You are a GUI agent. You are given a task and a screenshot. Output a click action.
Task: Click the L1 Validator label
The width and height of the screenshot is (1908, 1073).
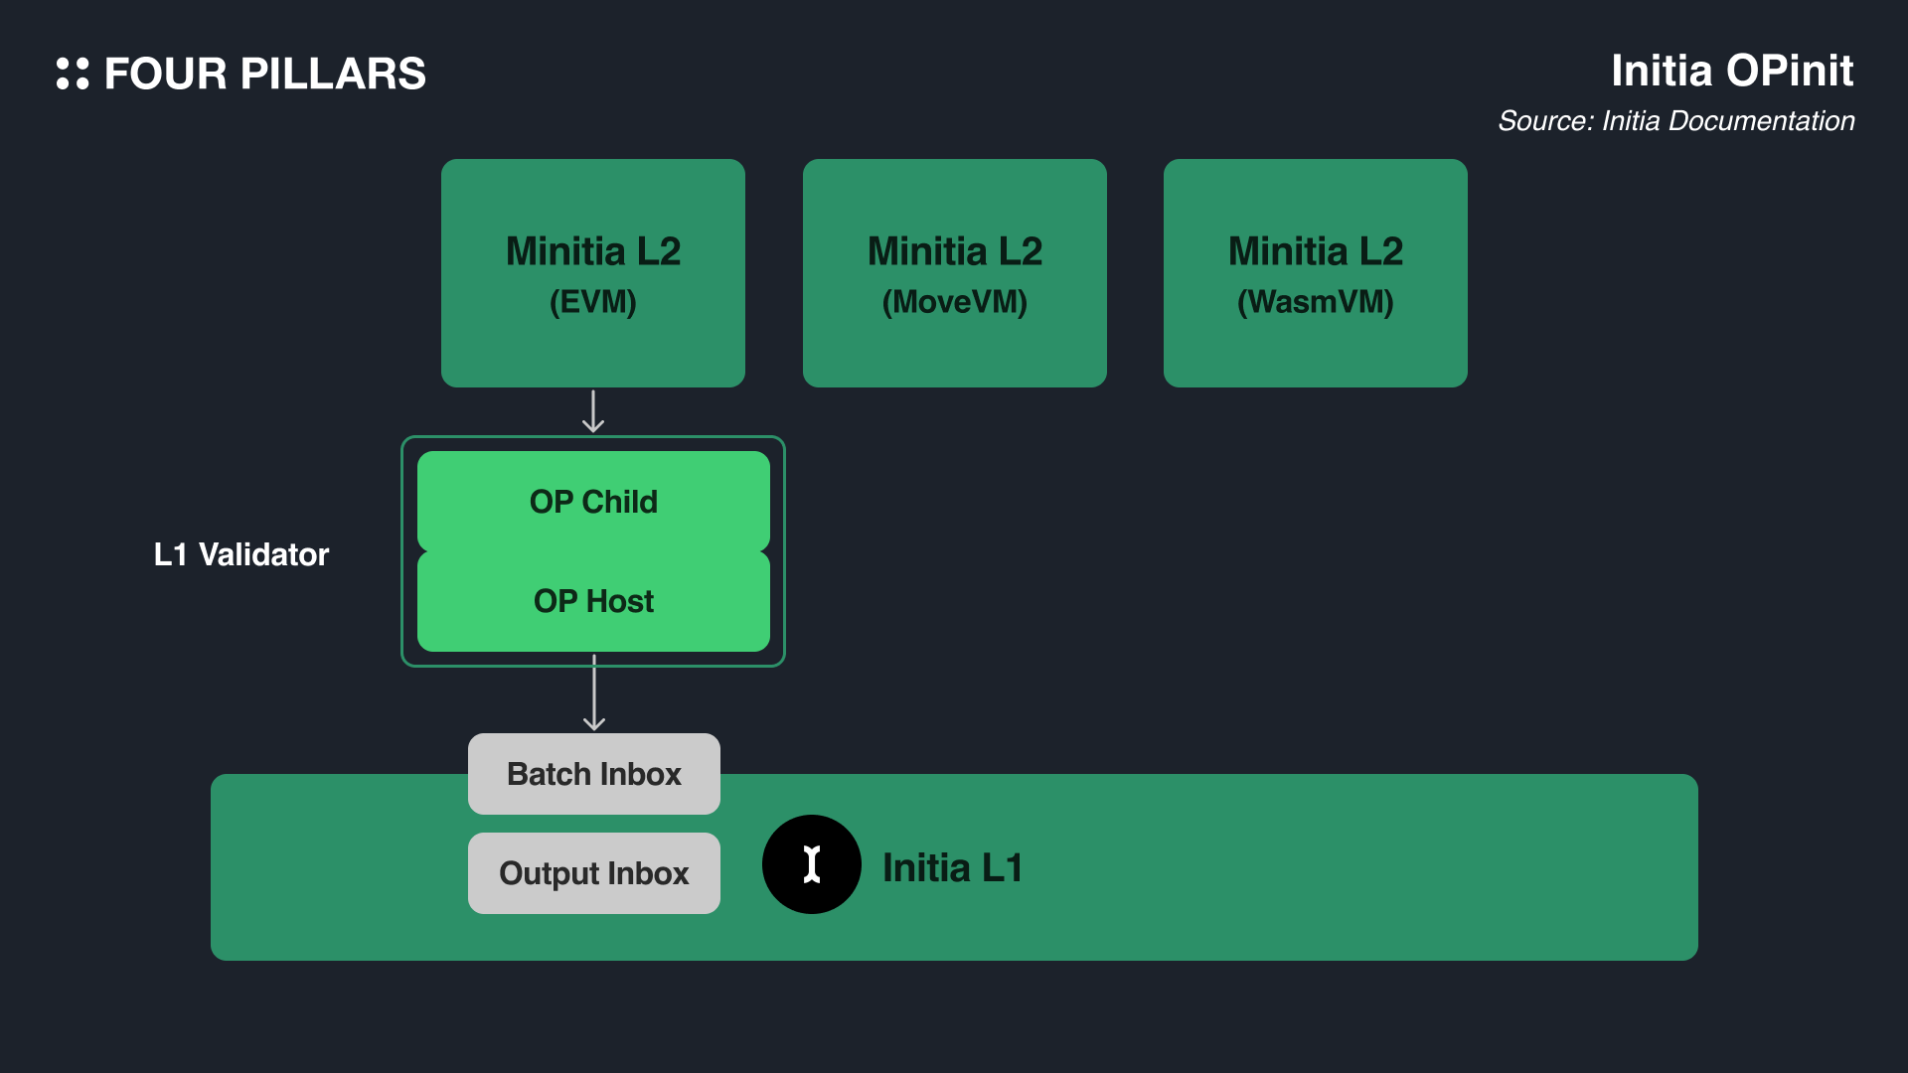241,554
